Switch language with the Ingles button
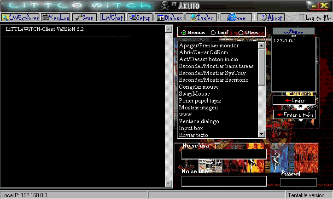Image resolution: width=333 pixels, height=199 pixels. click(202, 17)
